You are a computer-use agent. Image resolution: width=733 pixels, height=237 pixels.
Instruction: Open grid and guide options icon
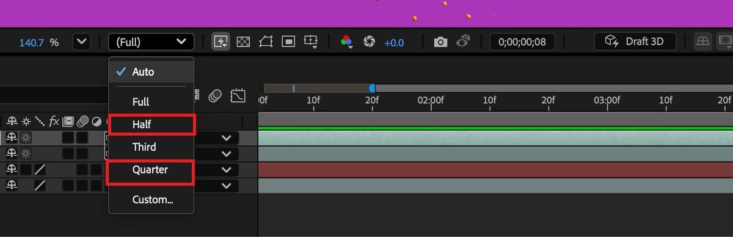coord(311,42)
